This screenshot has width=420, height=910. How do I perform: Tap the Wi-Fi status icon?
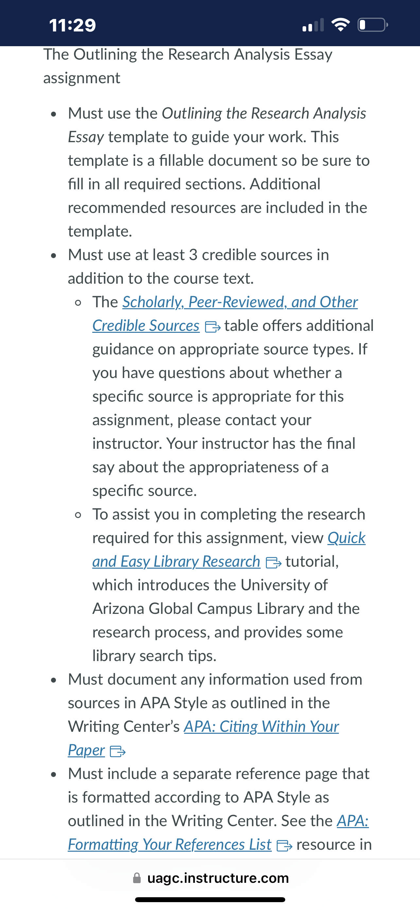point(341,25)
